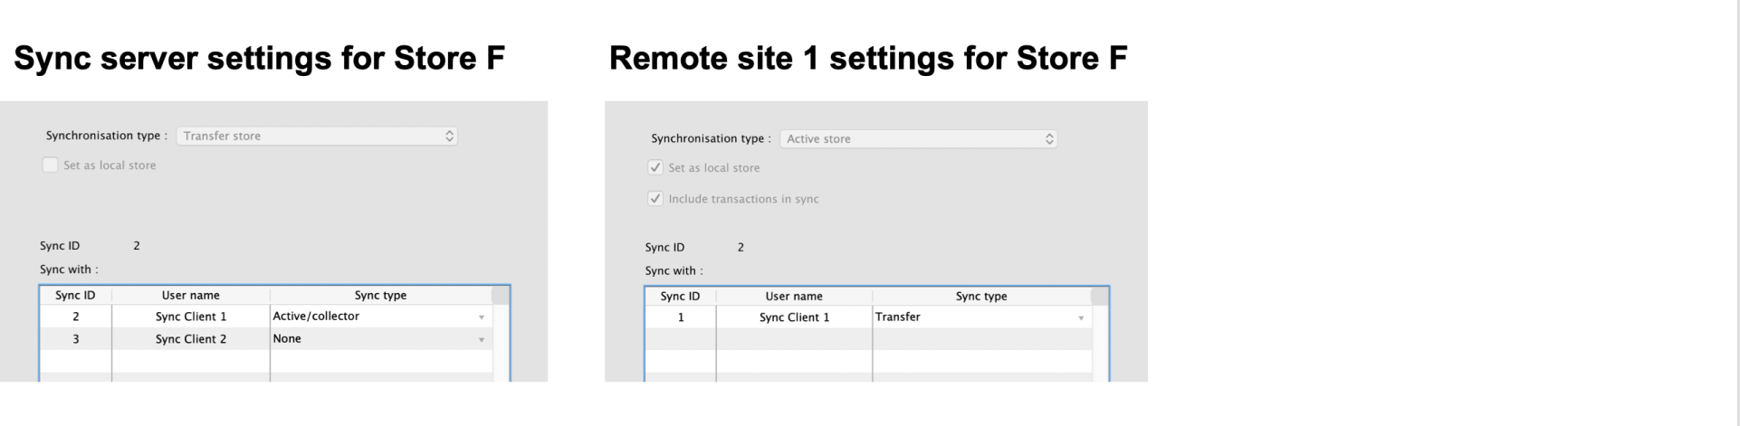Click User name column header in server table
This screenshot has width=1740, height=426.
tap(190, 296)
